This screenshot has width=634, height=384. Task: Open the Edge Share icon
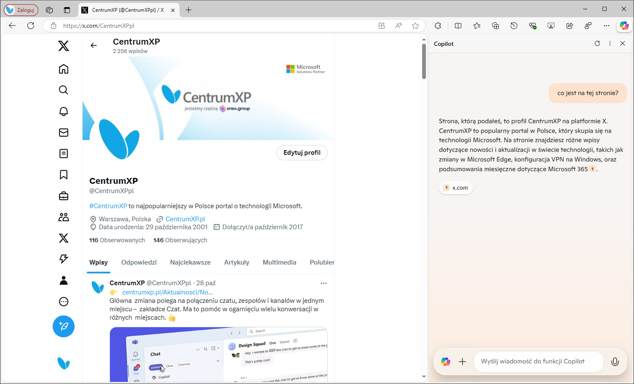point(570,26)
